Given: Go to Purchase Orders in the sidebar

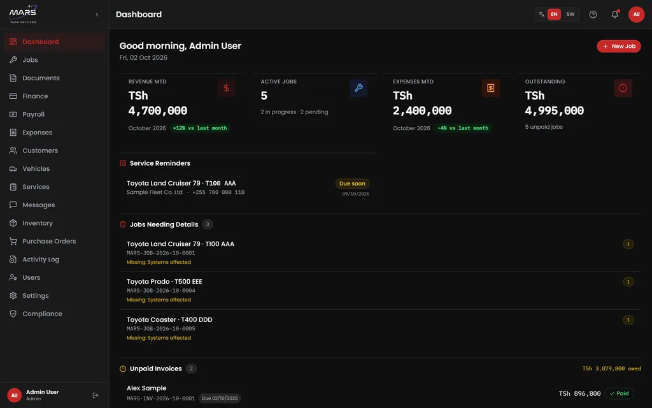Looking at the screenshot, I should pyautogui.click(x=55, y=241).
